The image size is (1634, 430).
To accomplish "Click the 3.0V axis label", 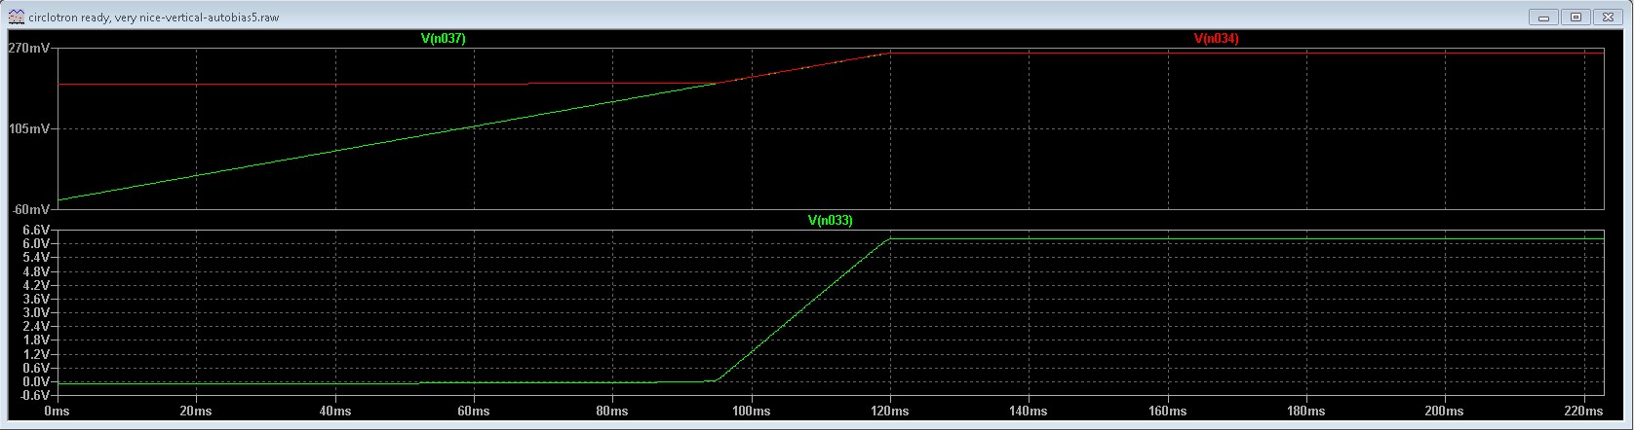I will [37, 312].
